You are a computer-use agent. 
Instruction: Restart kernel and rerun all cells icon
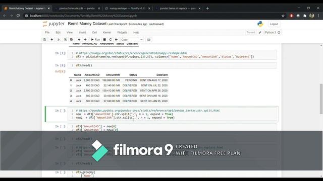tap(117, 40)
